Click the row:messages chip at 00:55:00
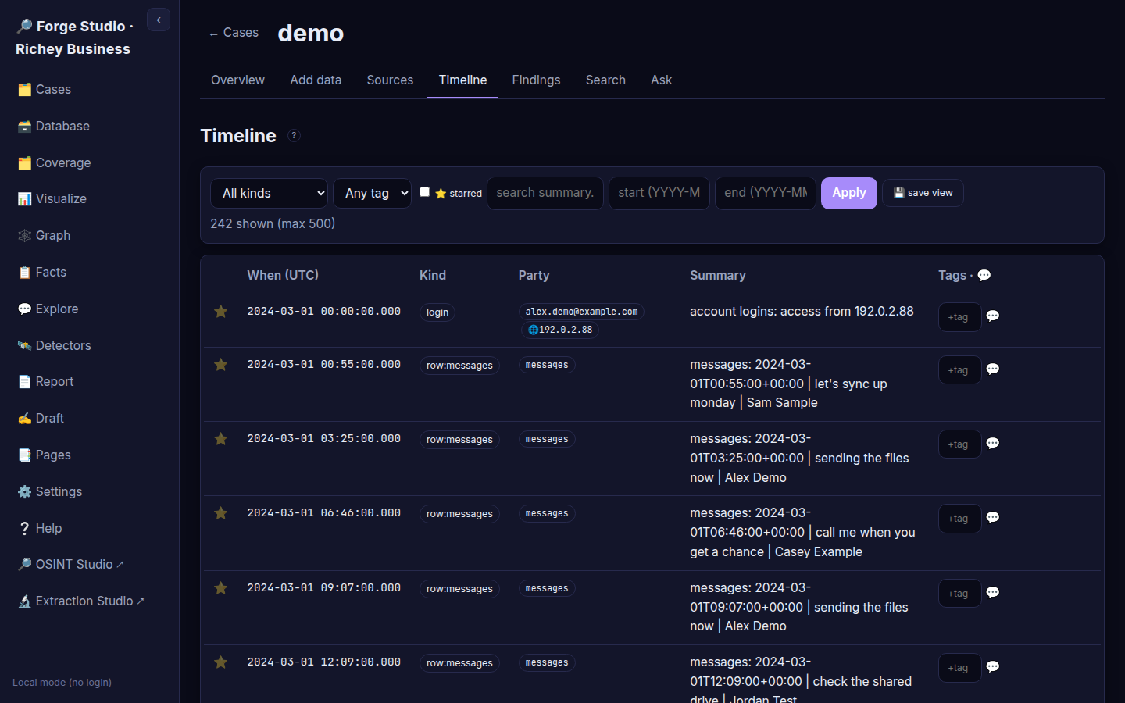This screenshot has width=1125, height=703. click(x=459, y=366)
